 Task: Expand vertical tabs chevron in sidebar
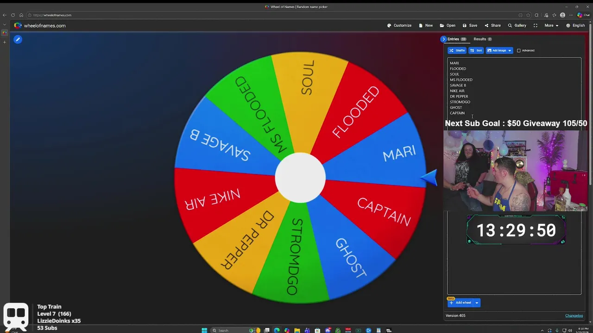click(x=5, y=24)
